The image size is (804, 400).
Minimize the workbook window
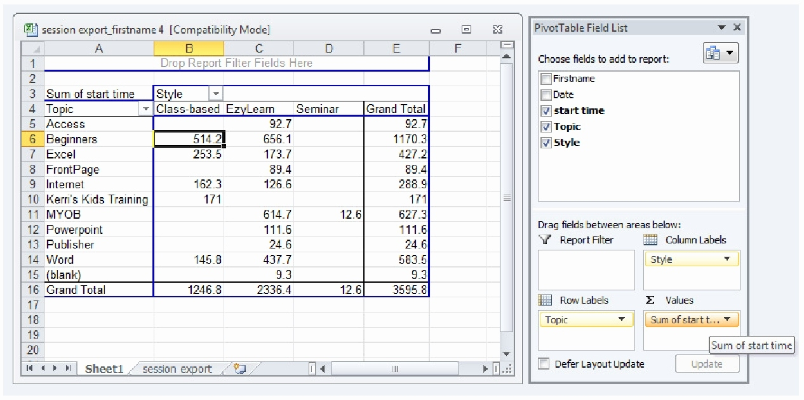[436, 30]
